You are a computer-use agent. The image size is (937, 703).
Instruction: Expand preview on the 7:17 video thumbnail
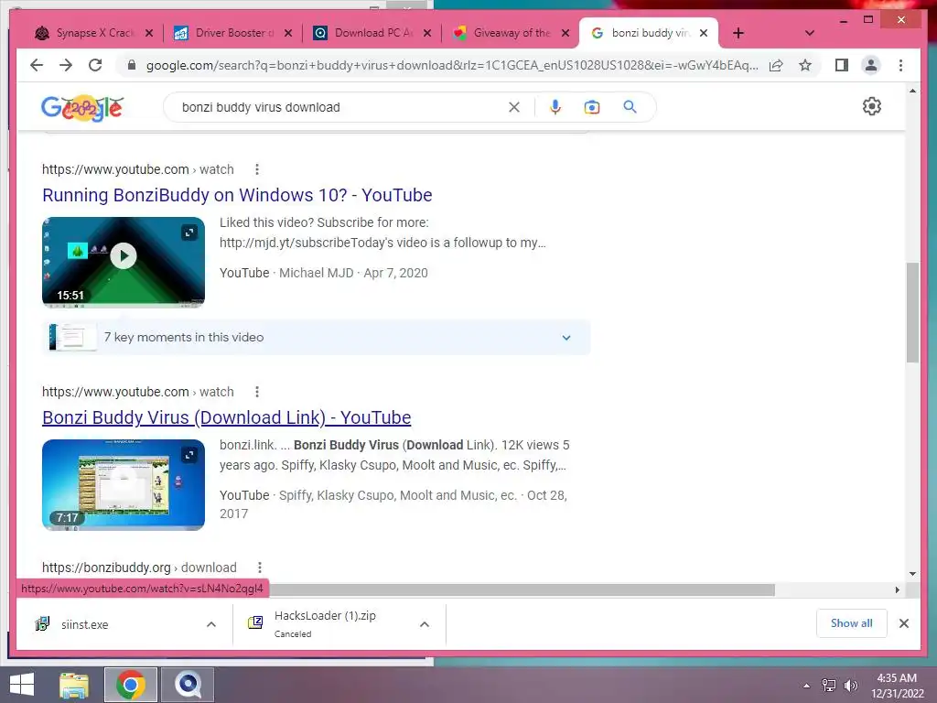189,455
